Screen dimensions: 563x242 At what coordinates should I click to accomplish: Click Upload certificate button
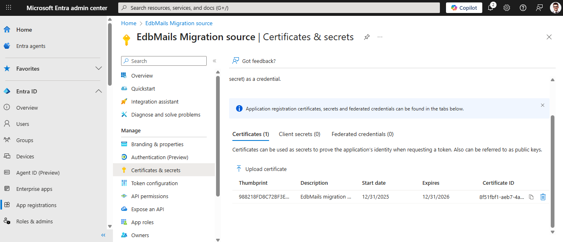tap(261, 169)
